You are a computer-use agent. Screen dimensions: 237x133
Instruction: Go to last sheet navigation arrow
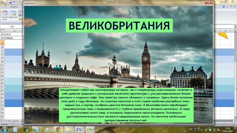9,121
